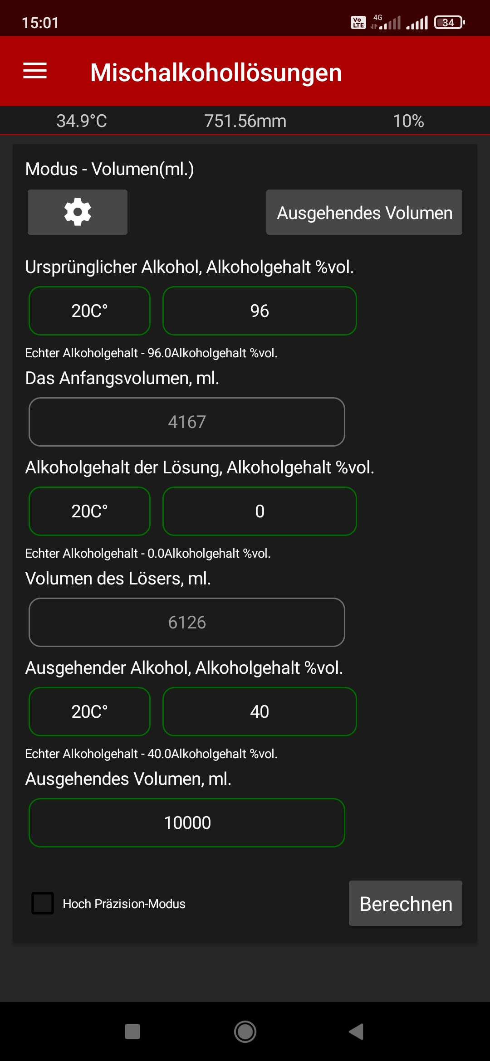Tap the Android home button

245,1032
